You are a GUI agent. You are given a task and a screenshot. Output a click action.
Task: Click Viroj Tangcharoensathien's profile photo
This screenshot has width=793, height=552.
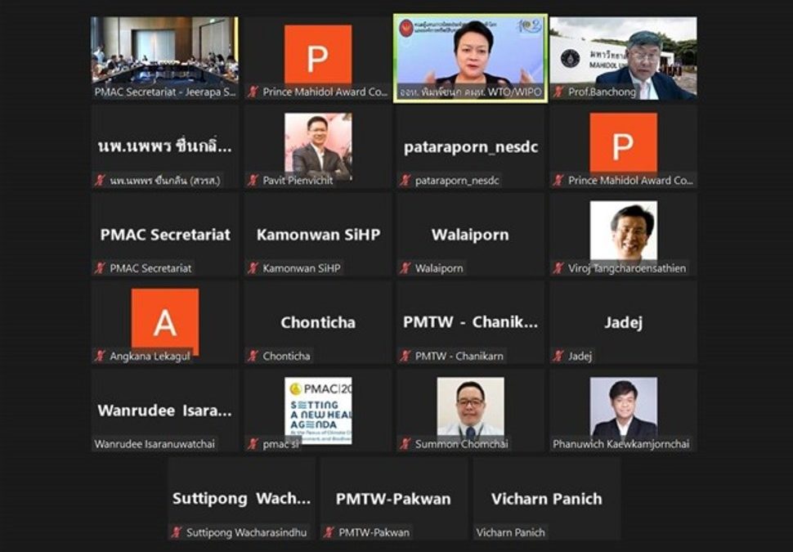[624, 231]
